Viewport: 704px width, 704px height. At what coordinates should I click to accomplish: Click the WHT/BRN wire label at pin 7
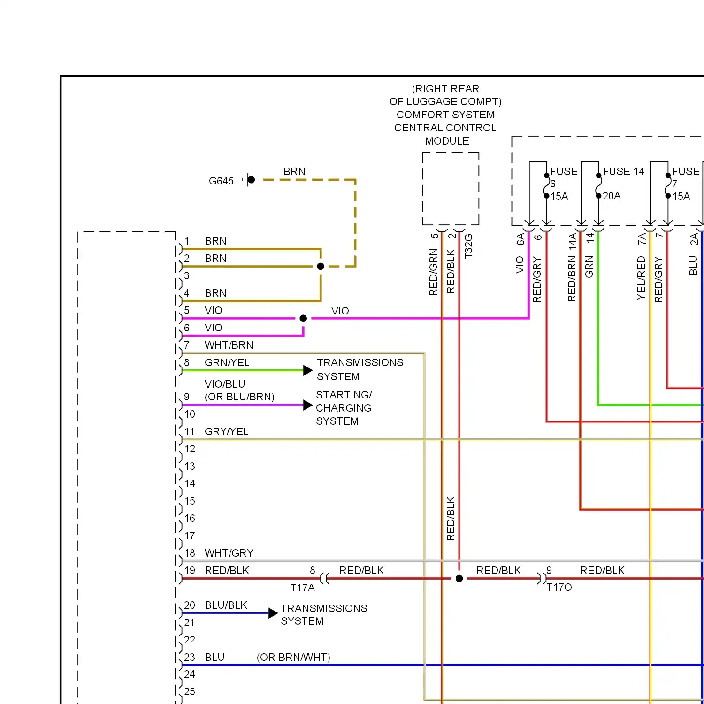(x=229, y=345)
